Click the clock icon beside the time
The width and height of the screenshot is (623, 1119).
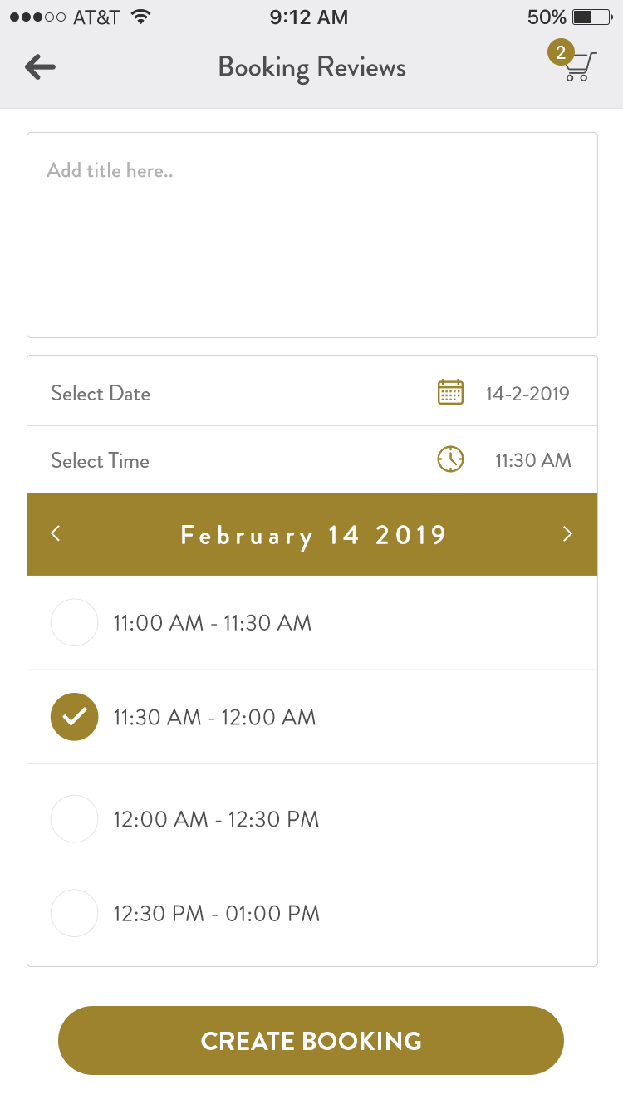tap(450, 459)
